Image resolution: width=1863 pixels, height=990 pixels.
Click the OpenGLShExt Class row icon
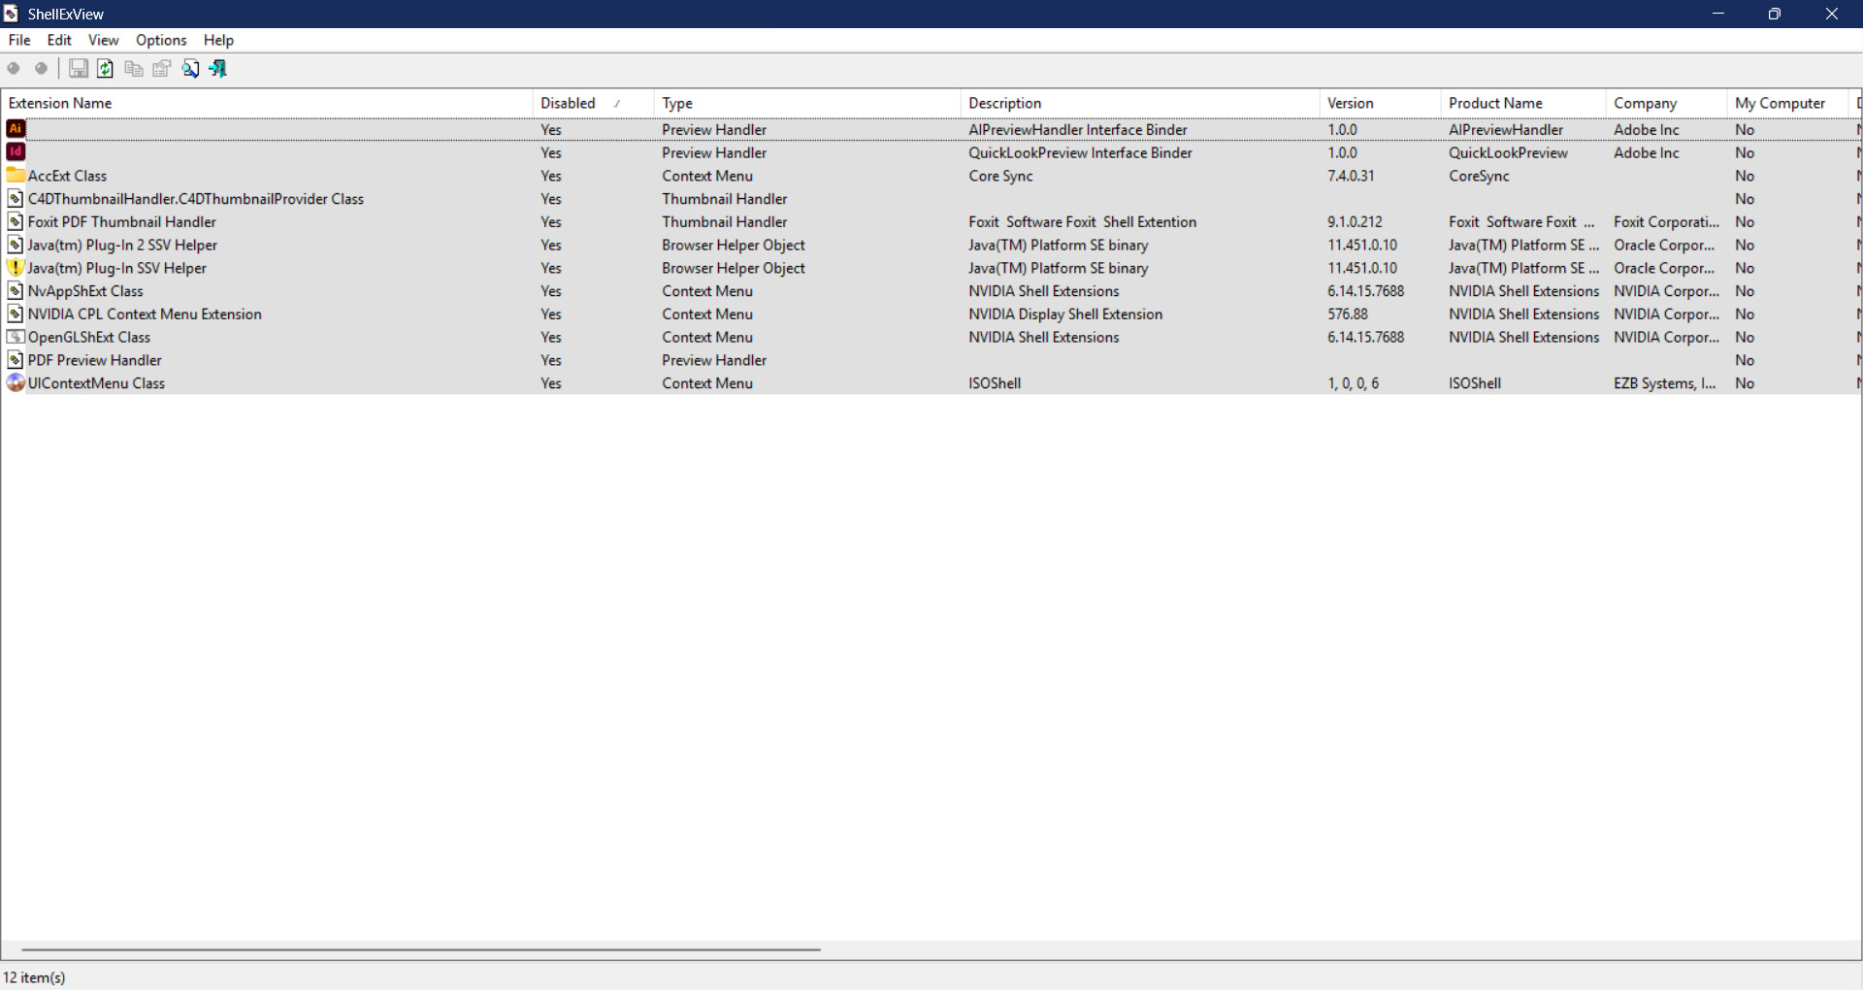[x=16, y=338]
